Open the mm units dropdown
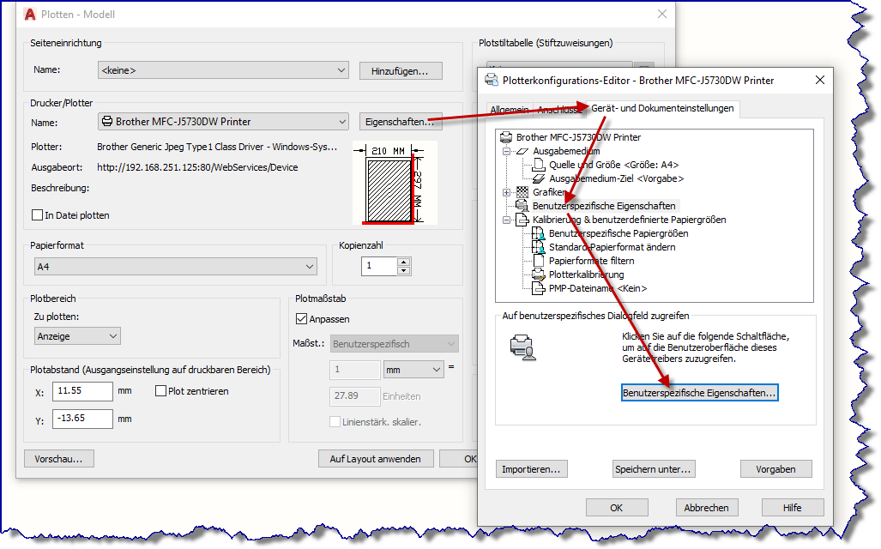The image size is (881, 549). (413, 370)
